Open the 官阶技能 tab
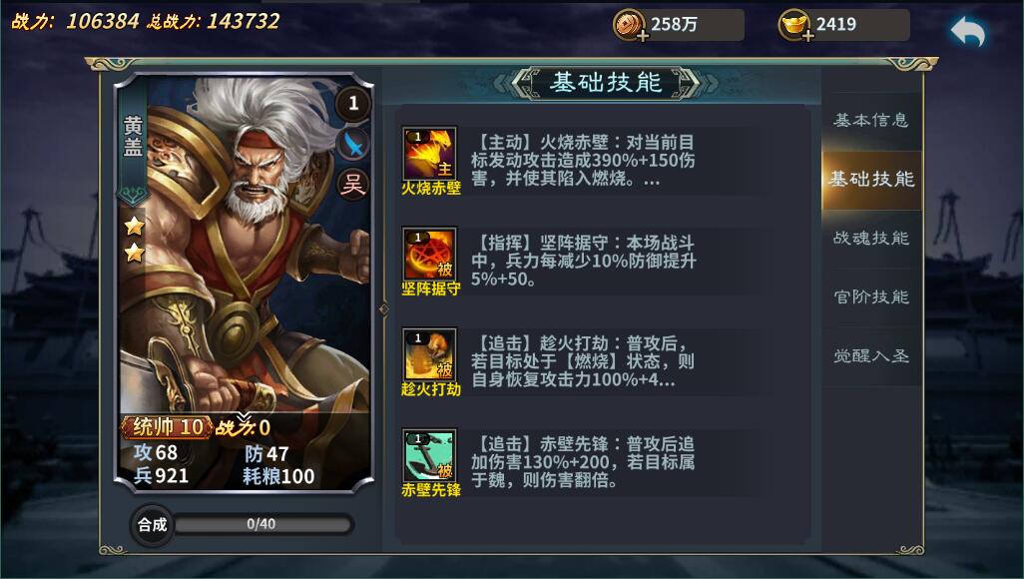Image resolution: width=1024 pixels, height=579 pixels. coord(871,297)
